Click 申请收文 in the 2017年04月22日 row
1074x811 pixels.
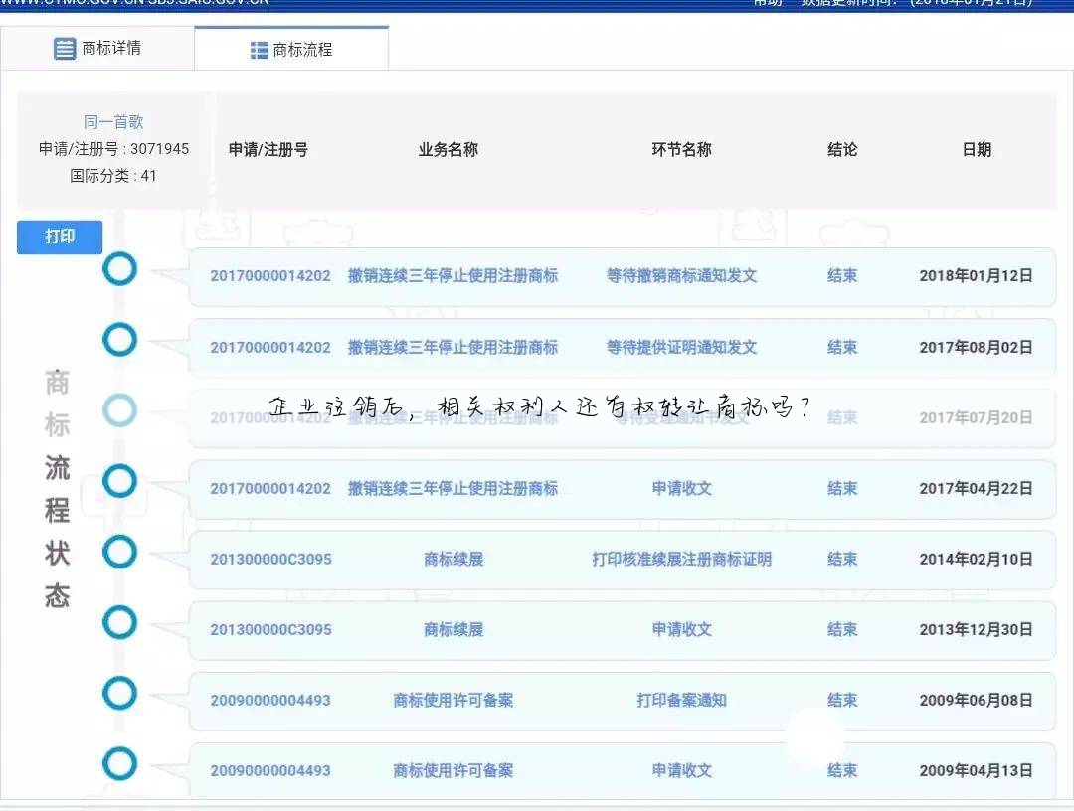[x=681, y=488]
